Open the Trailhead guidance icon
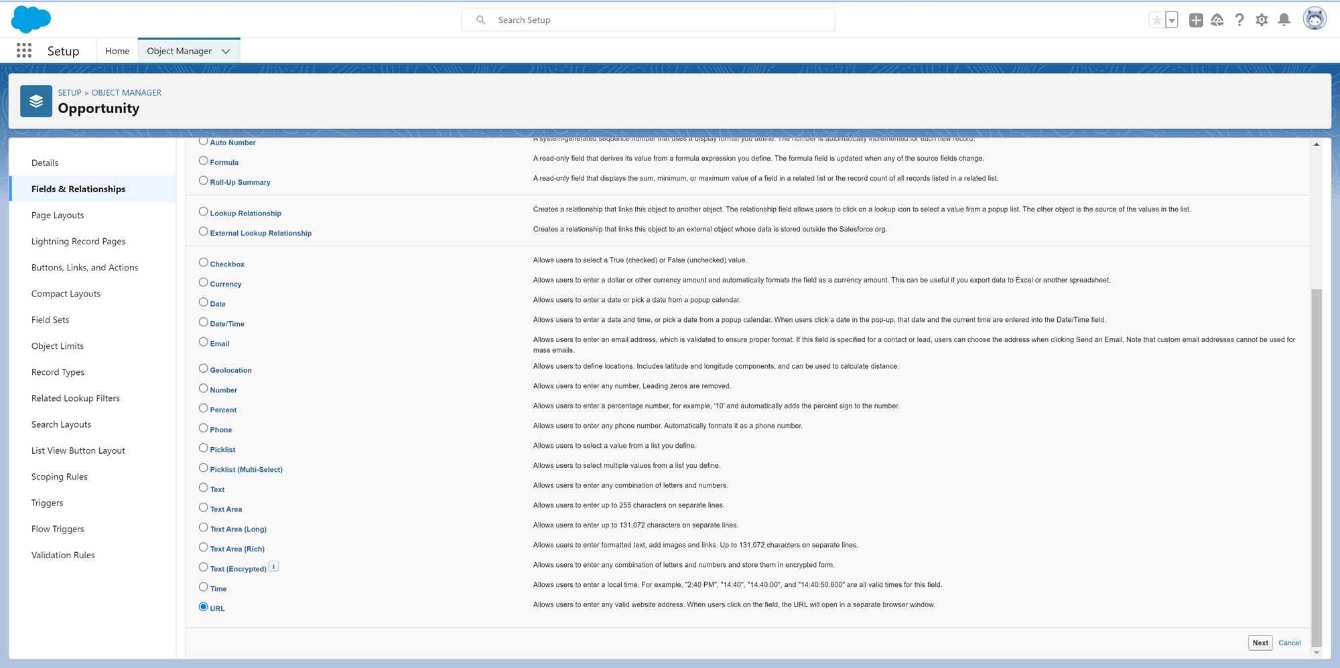The width and height of the screenshot is (1340, 668). (1217, 20)
